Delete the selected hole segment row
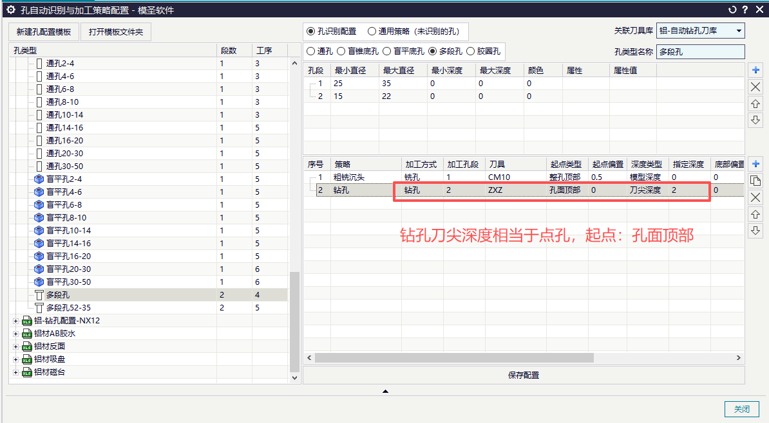 coord(755,87)
